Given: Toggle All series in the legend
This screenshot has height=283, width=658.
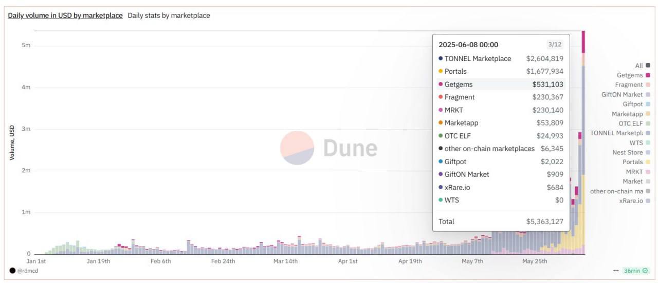Looking at the screenshot, I should tap(643, 66).
